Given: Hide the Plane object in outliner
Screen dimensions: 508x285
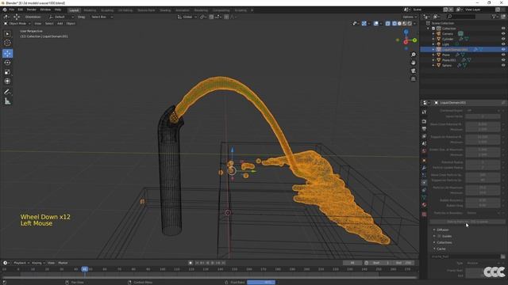Looking at the screenshot, I should [503, 55].
